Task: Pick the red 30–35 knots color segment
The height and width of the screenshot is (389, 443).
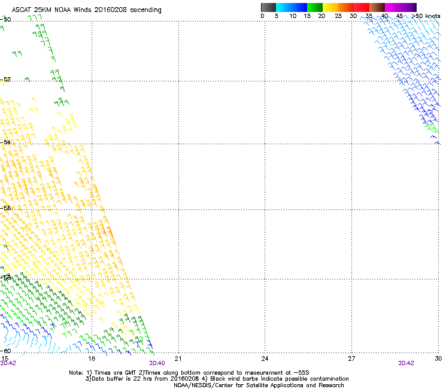Action: (362, 7)
